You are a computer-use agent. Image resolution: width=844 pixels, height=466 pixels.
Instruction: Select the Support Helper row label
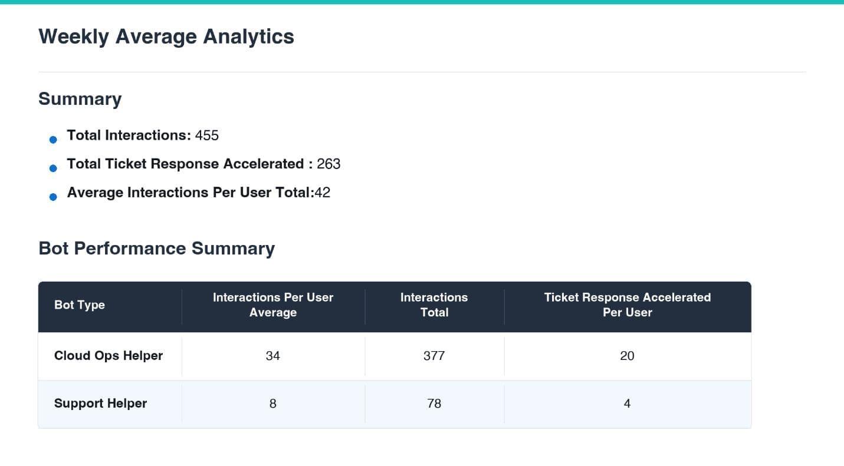click(101, 404)
